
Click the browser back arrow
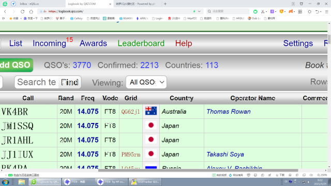5,11
